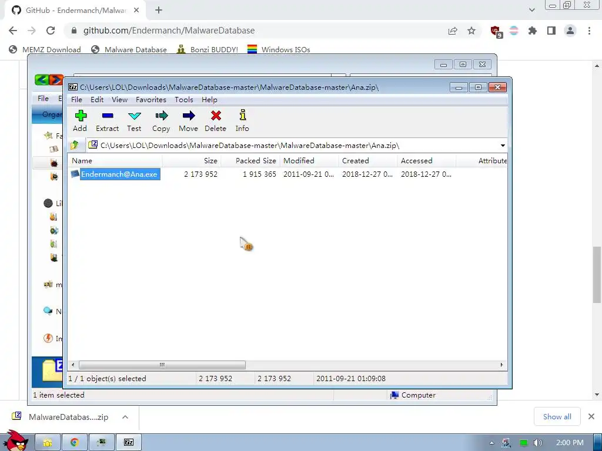
Task: Open the Chrome extensions puzzle icon
Action: click(532, 31)
